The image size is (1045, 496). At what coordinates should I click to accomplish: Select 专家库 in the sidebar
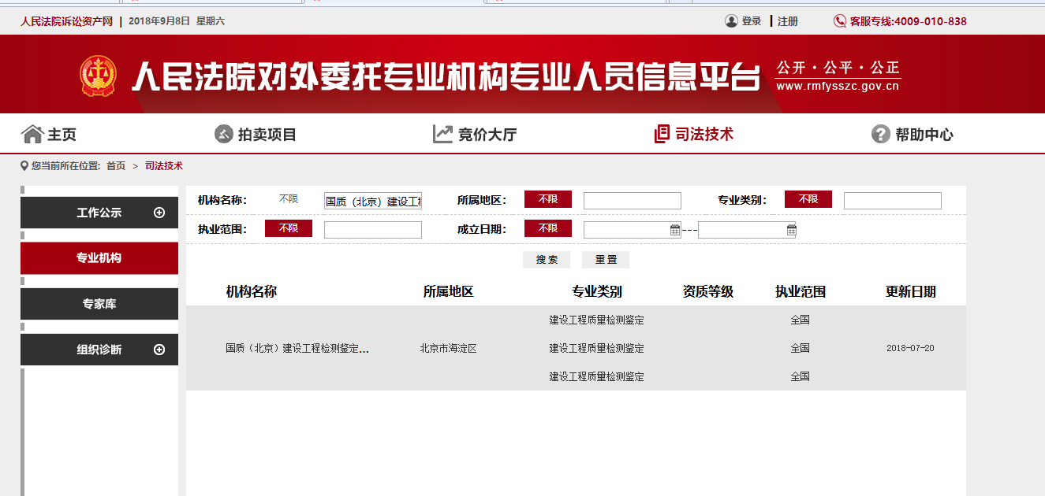coord(99,304)
